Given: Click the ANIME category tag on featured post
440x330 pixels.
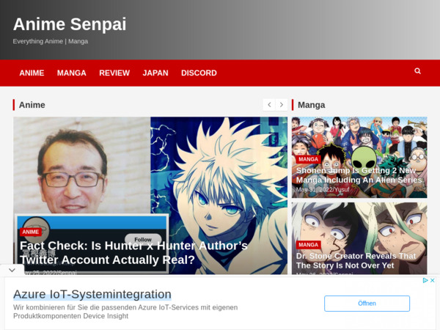Looking at the screenshot, I should pos(31,232).
